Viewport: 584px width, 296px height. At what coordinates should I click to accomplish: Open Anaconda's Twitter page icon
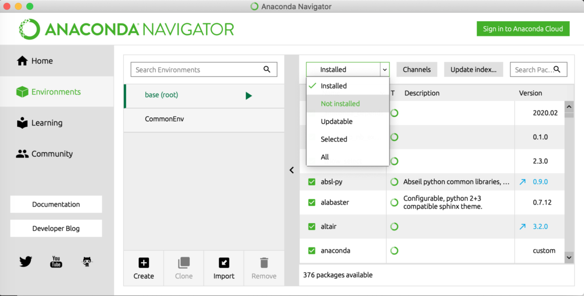tap(26, 261)
